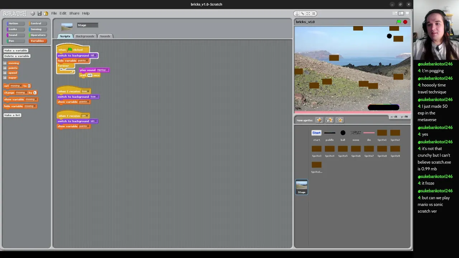Viewport: 459px width, 258px height.
Task: Click the when green flag clicked block
Action: (x=73, y=49)
